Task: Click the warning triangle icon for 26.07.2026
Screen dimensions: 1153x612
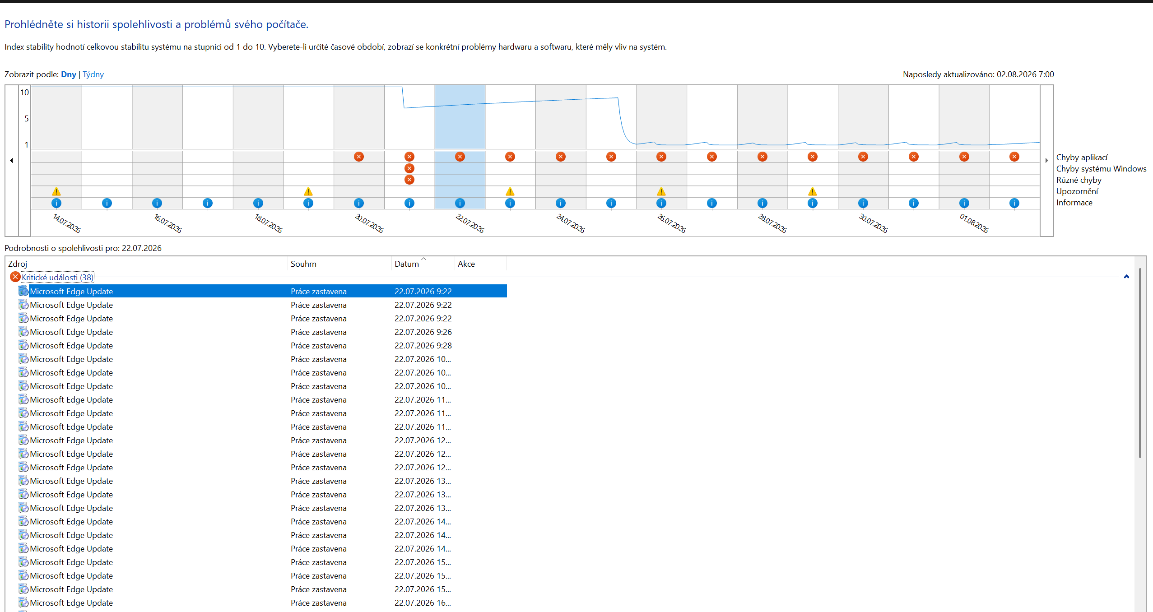Action: click(661, 191)
